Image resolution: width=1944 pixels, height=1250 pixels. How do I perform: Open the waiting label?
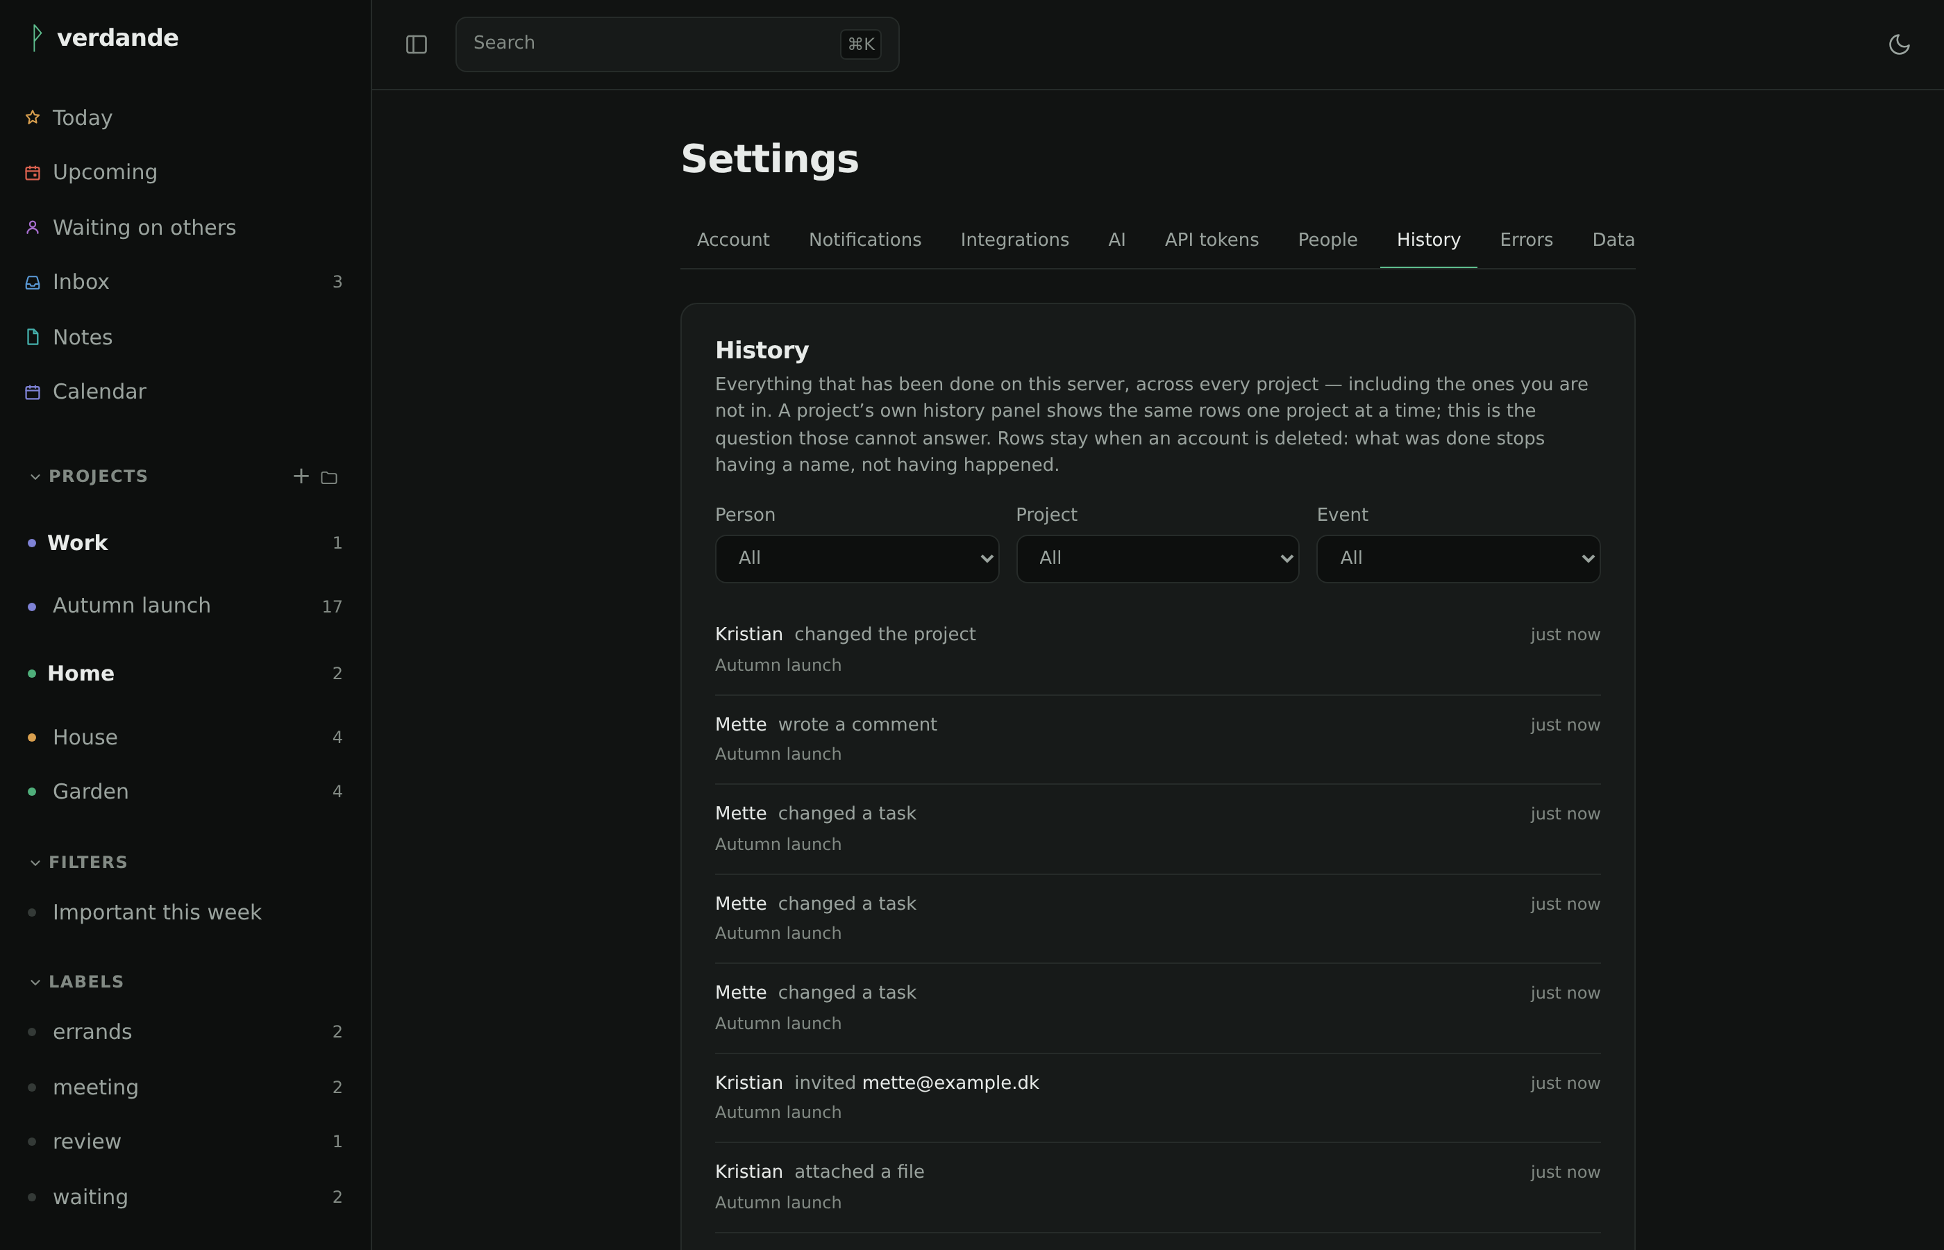pos(185,1197)
